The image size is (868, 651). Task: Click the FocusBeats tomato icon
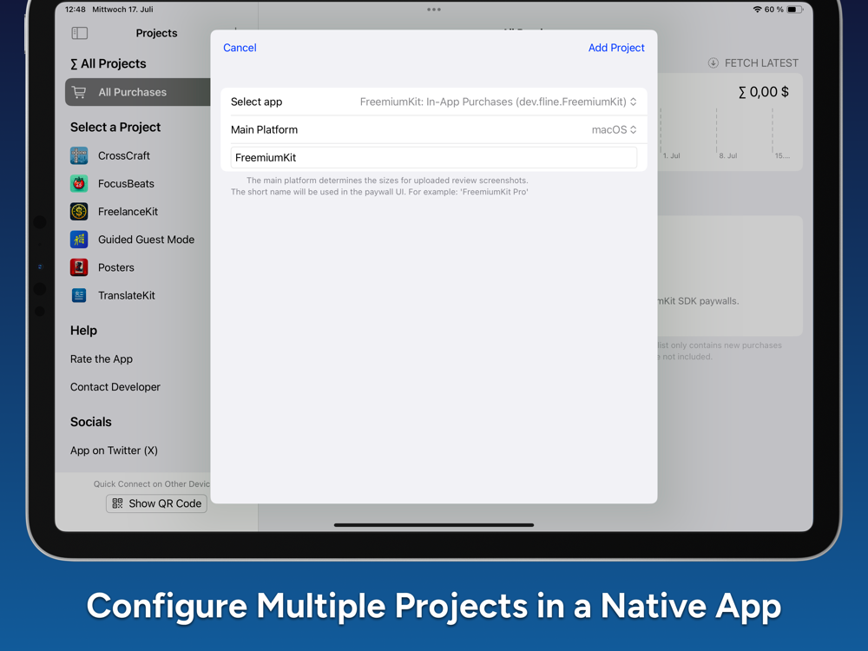click(79, 184)
